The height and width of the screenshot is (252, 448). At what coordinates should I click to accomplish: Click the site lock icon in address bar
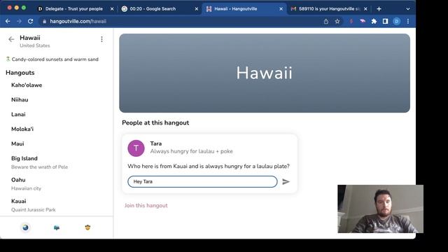[44, 22]
